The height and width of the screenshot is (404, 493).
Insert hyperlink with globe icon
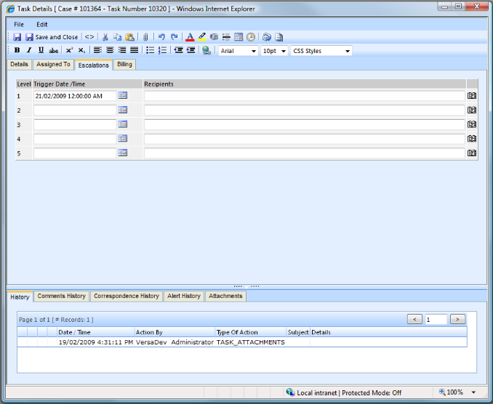click(x=207, y=50)
